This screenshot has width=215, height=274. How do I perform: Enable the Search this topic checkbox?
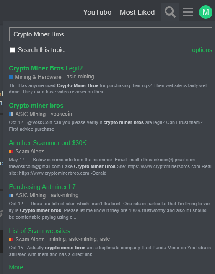click(x=12, y=50)
